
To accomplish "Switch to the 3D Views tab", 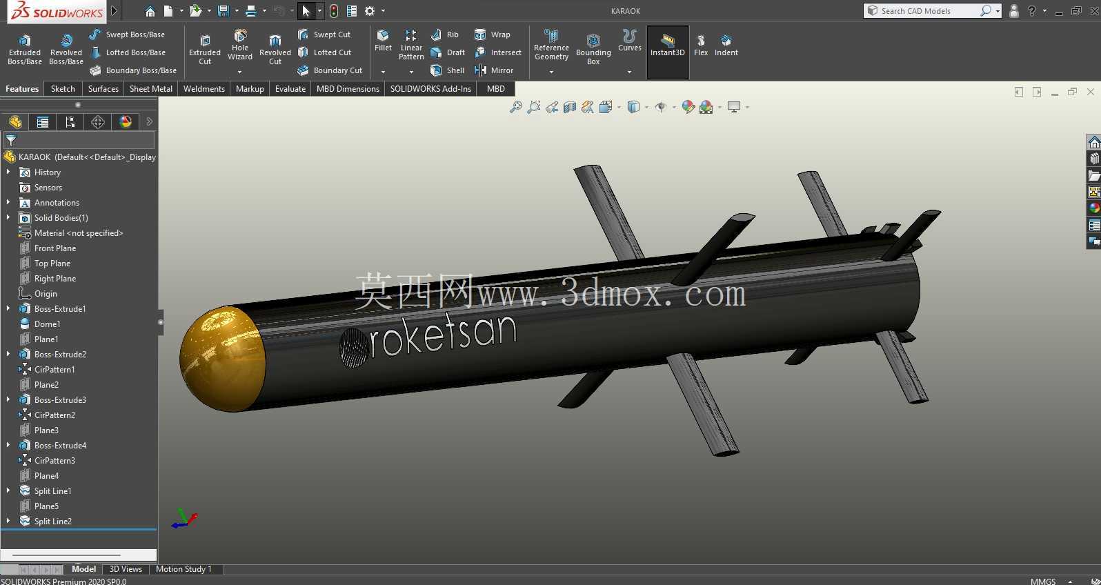I will (x=126, y=569).
